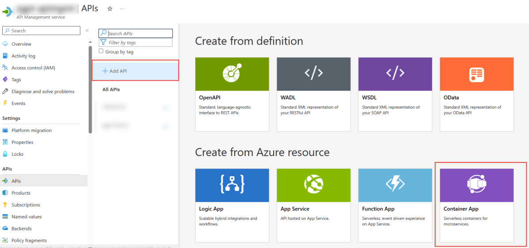Choose the Function App icon
Screen dimensions: 529x248
click(395, 185)
